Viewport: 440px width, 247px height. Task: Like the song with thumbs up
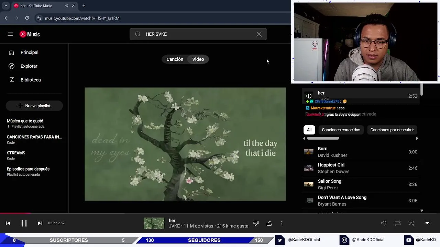[x=269, y=223]
